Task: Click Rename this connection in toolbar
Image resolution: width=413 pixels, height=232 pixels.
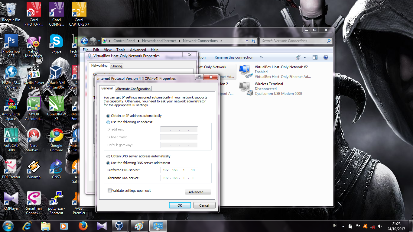Action: (x=234, y=57)
